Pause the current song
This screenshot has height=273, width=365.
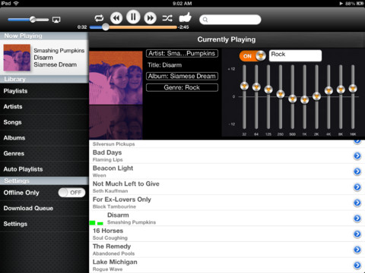point(133,17)
